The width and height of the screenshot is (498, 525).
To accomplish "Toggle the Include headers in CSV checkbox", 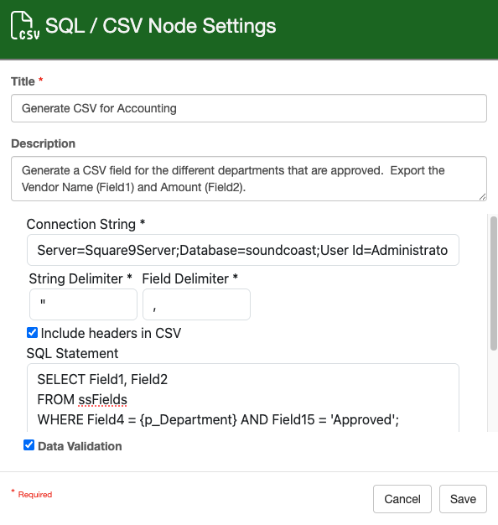I will point(32,333).
